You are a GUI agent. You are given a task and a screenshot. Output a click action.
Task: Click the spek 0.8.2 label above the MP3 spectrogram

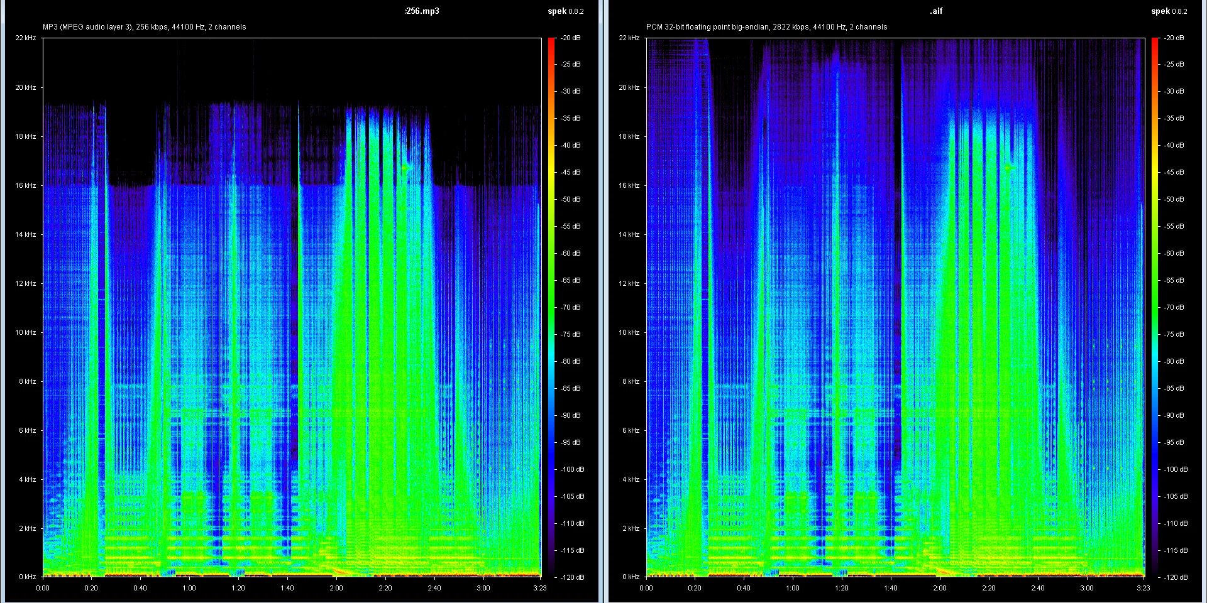566,11
